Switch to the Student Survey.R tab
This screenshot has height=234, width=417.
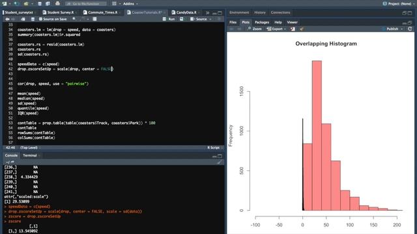pos(60,12)
